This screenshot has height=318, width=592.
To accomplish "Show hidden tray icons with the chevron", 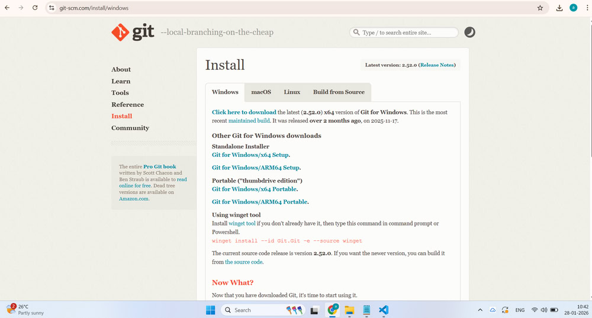I will [x=480, y=310].
